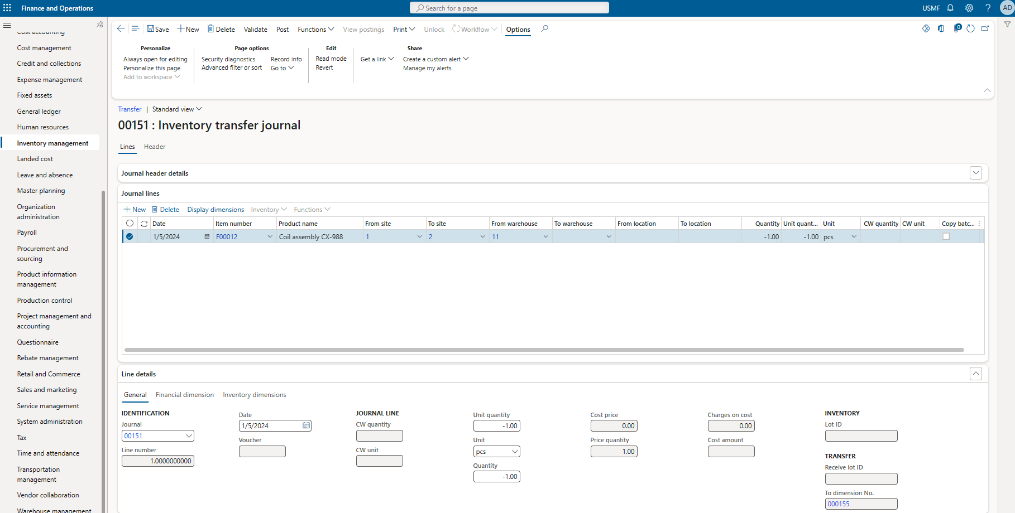The height and width of the screenshot is (513, 1015).
Task: Open the Financial dimension tab in Line details
Action: tap(185, 395)
